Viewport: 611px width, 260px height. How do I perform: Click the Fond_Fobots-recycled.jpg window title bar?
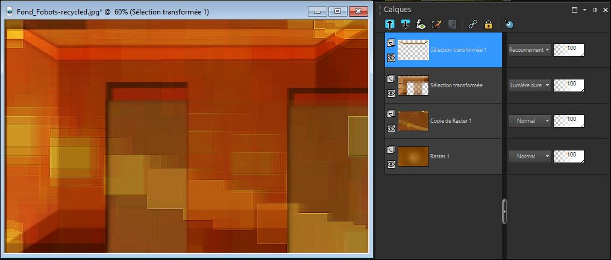[186, 11]
